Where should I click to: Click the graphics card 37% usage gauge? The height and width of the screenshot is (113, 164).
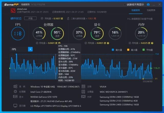79,33
